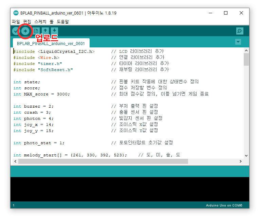Close the Arduino IDE window

click(241, 13)
